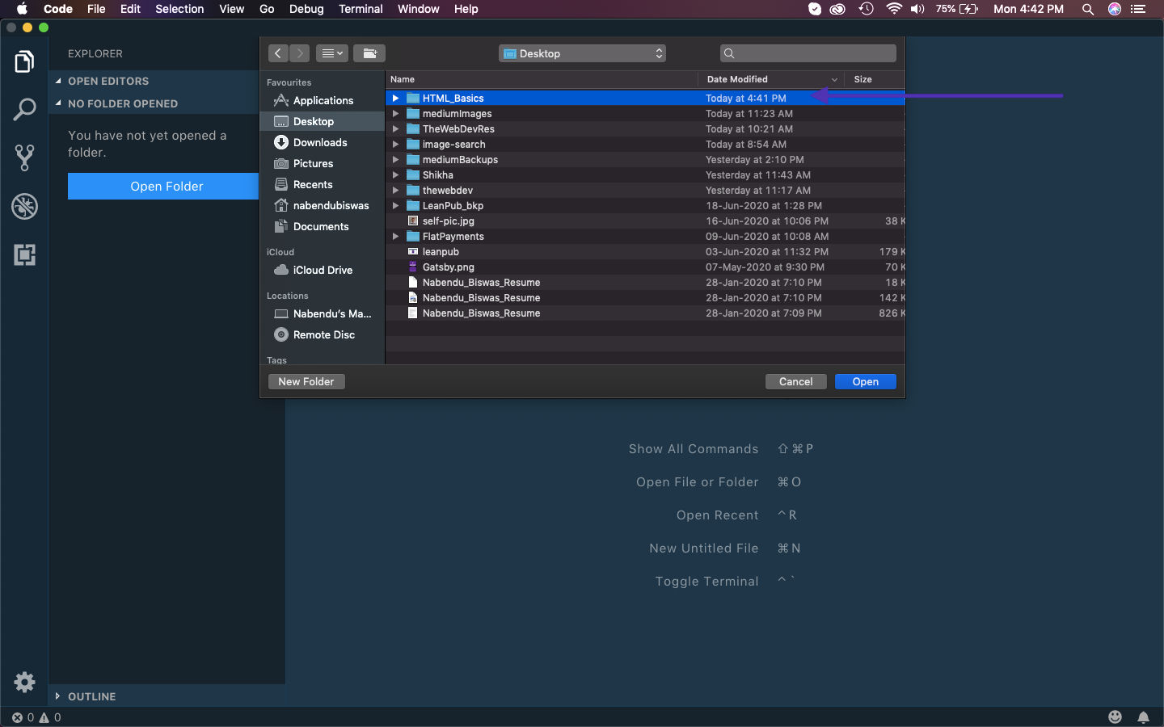Select Nabendu's Mac location in sidebar
Screen dimensions: 1164x727
322,313
